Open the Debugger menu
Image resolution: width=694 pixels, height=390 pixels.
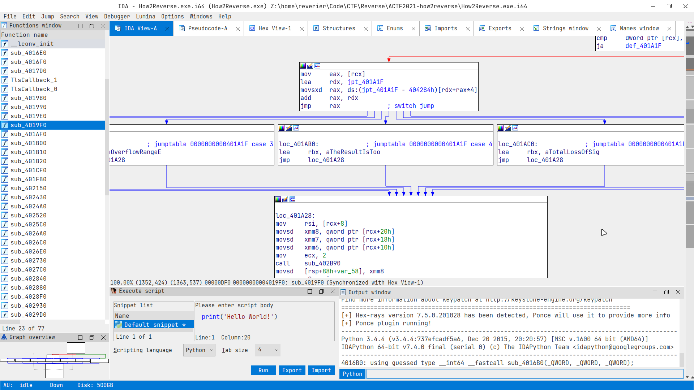click(116, 16)
